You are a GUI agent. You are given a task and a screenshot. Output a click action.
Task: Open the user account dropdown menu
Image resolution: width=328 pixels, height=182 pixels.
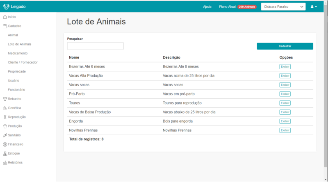coord(314,7)
